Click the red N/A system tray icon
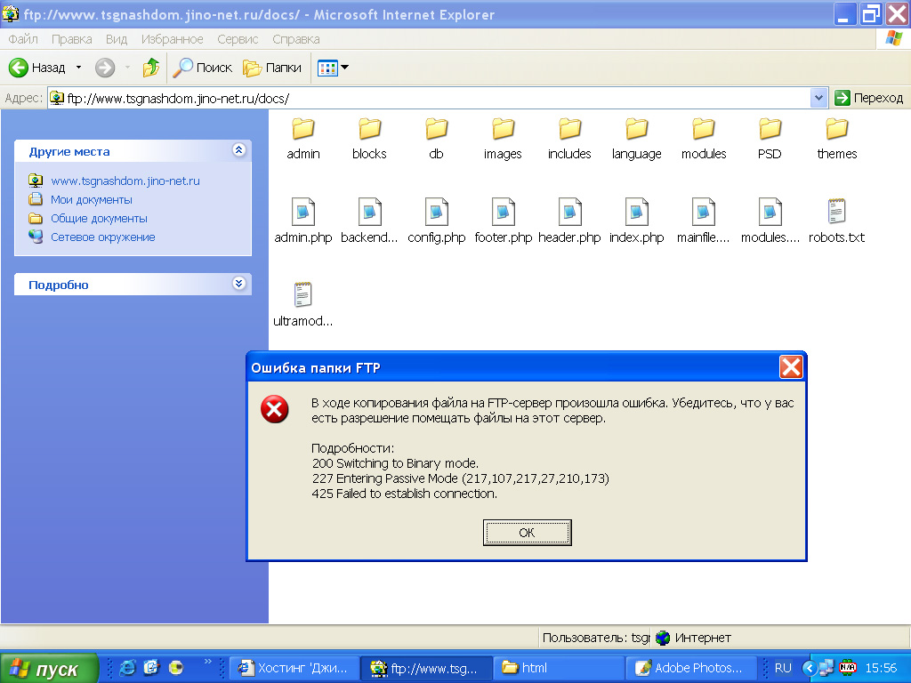The height and width of the screenshot is (683, 911). (x=848, y=669)
